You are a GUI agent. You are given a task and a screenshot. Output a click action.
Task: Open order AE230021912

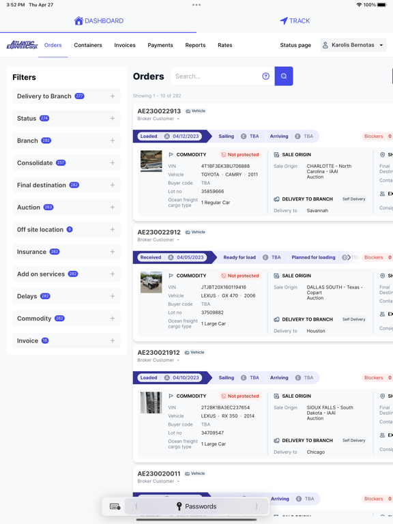click(x=159, y=353)
